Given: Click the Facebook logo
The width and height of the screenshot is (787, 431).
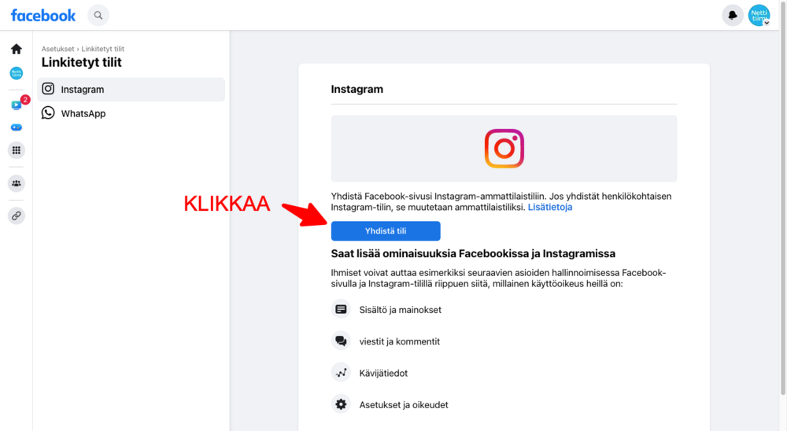Looking at the screenshot, I should pyautogui.click(x=43, y=16).
